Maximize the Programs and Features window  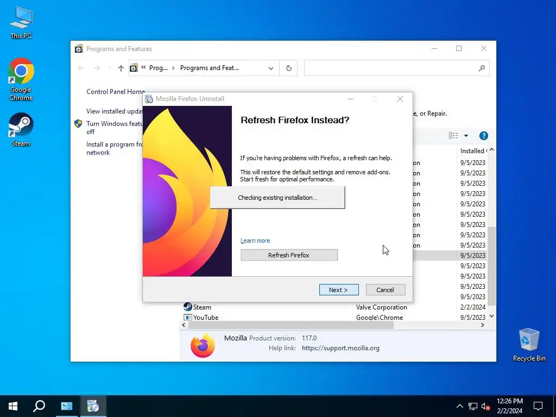[x=459, y=48]
